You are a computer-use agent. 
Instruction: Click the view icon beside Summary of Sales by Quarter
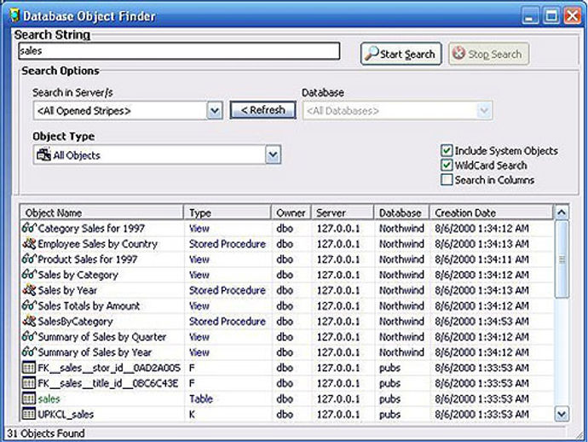[x=29, y=336]
